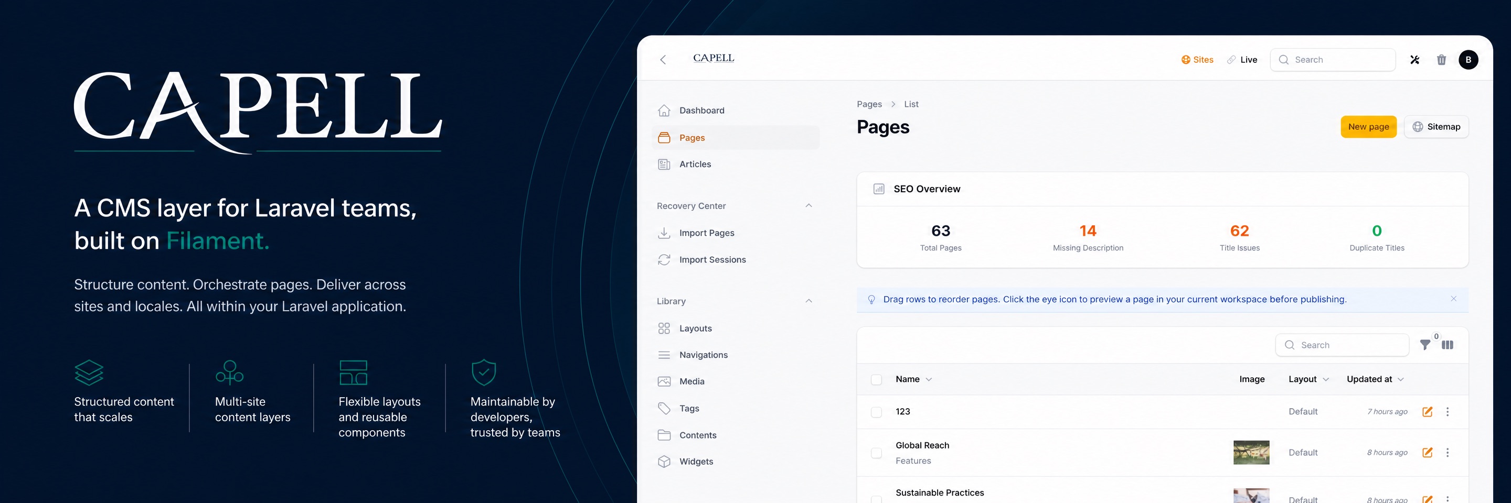Open the Live site link
This screenshot has width=1511, height=503.
click(x=1242, y=60)
